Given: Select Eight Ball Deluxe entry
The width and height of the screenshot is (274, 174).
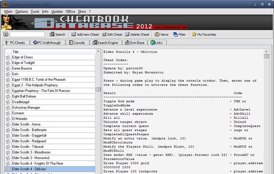Looking at the screenshot, I should coord(50,96).
